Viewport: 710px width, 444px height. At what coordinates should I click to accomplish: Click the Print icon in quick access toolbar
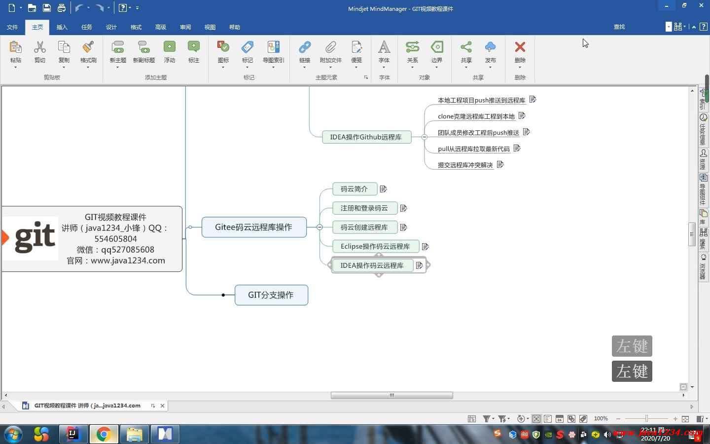click(61, 8)
